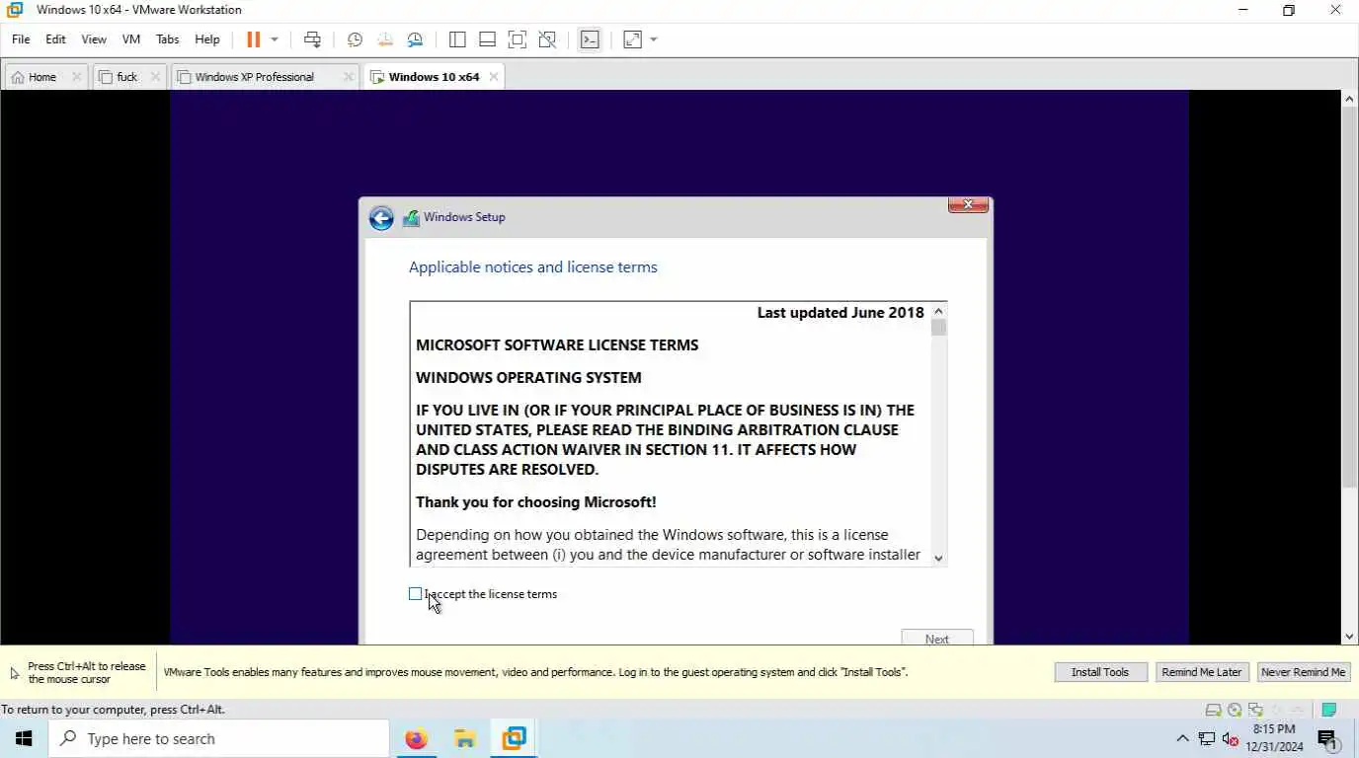1359x758 pixels.
Task: Click the Install Tools button
Action: (1100, 672)
